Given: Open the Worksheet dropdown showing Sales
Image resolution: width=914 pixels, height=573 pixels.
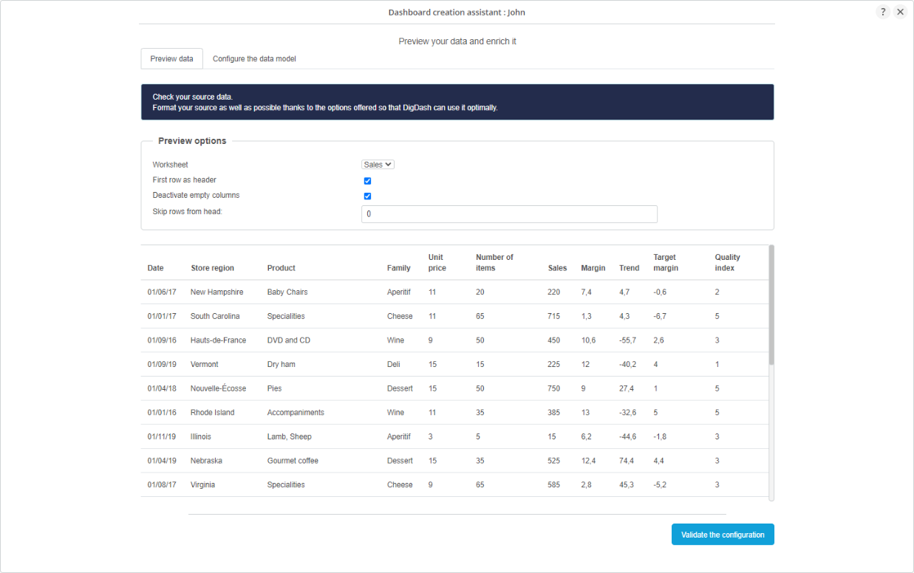Looking at the screenshot, I should [378, 165].
